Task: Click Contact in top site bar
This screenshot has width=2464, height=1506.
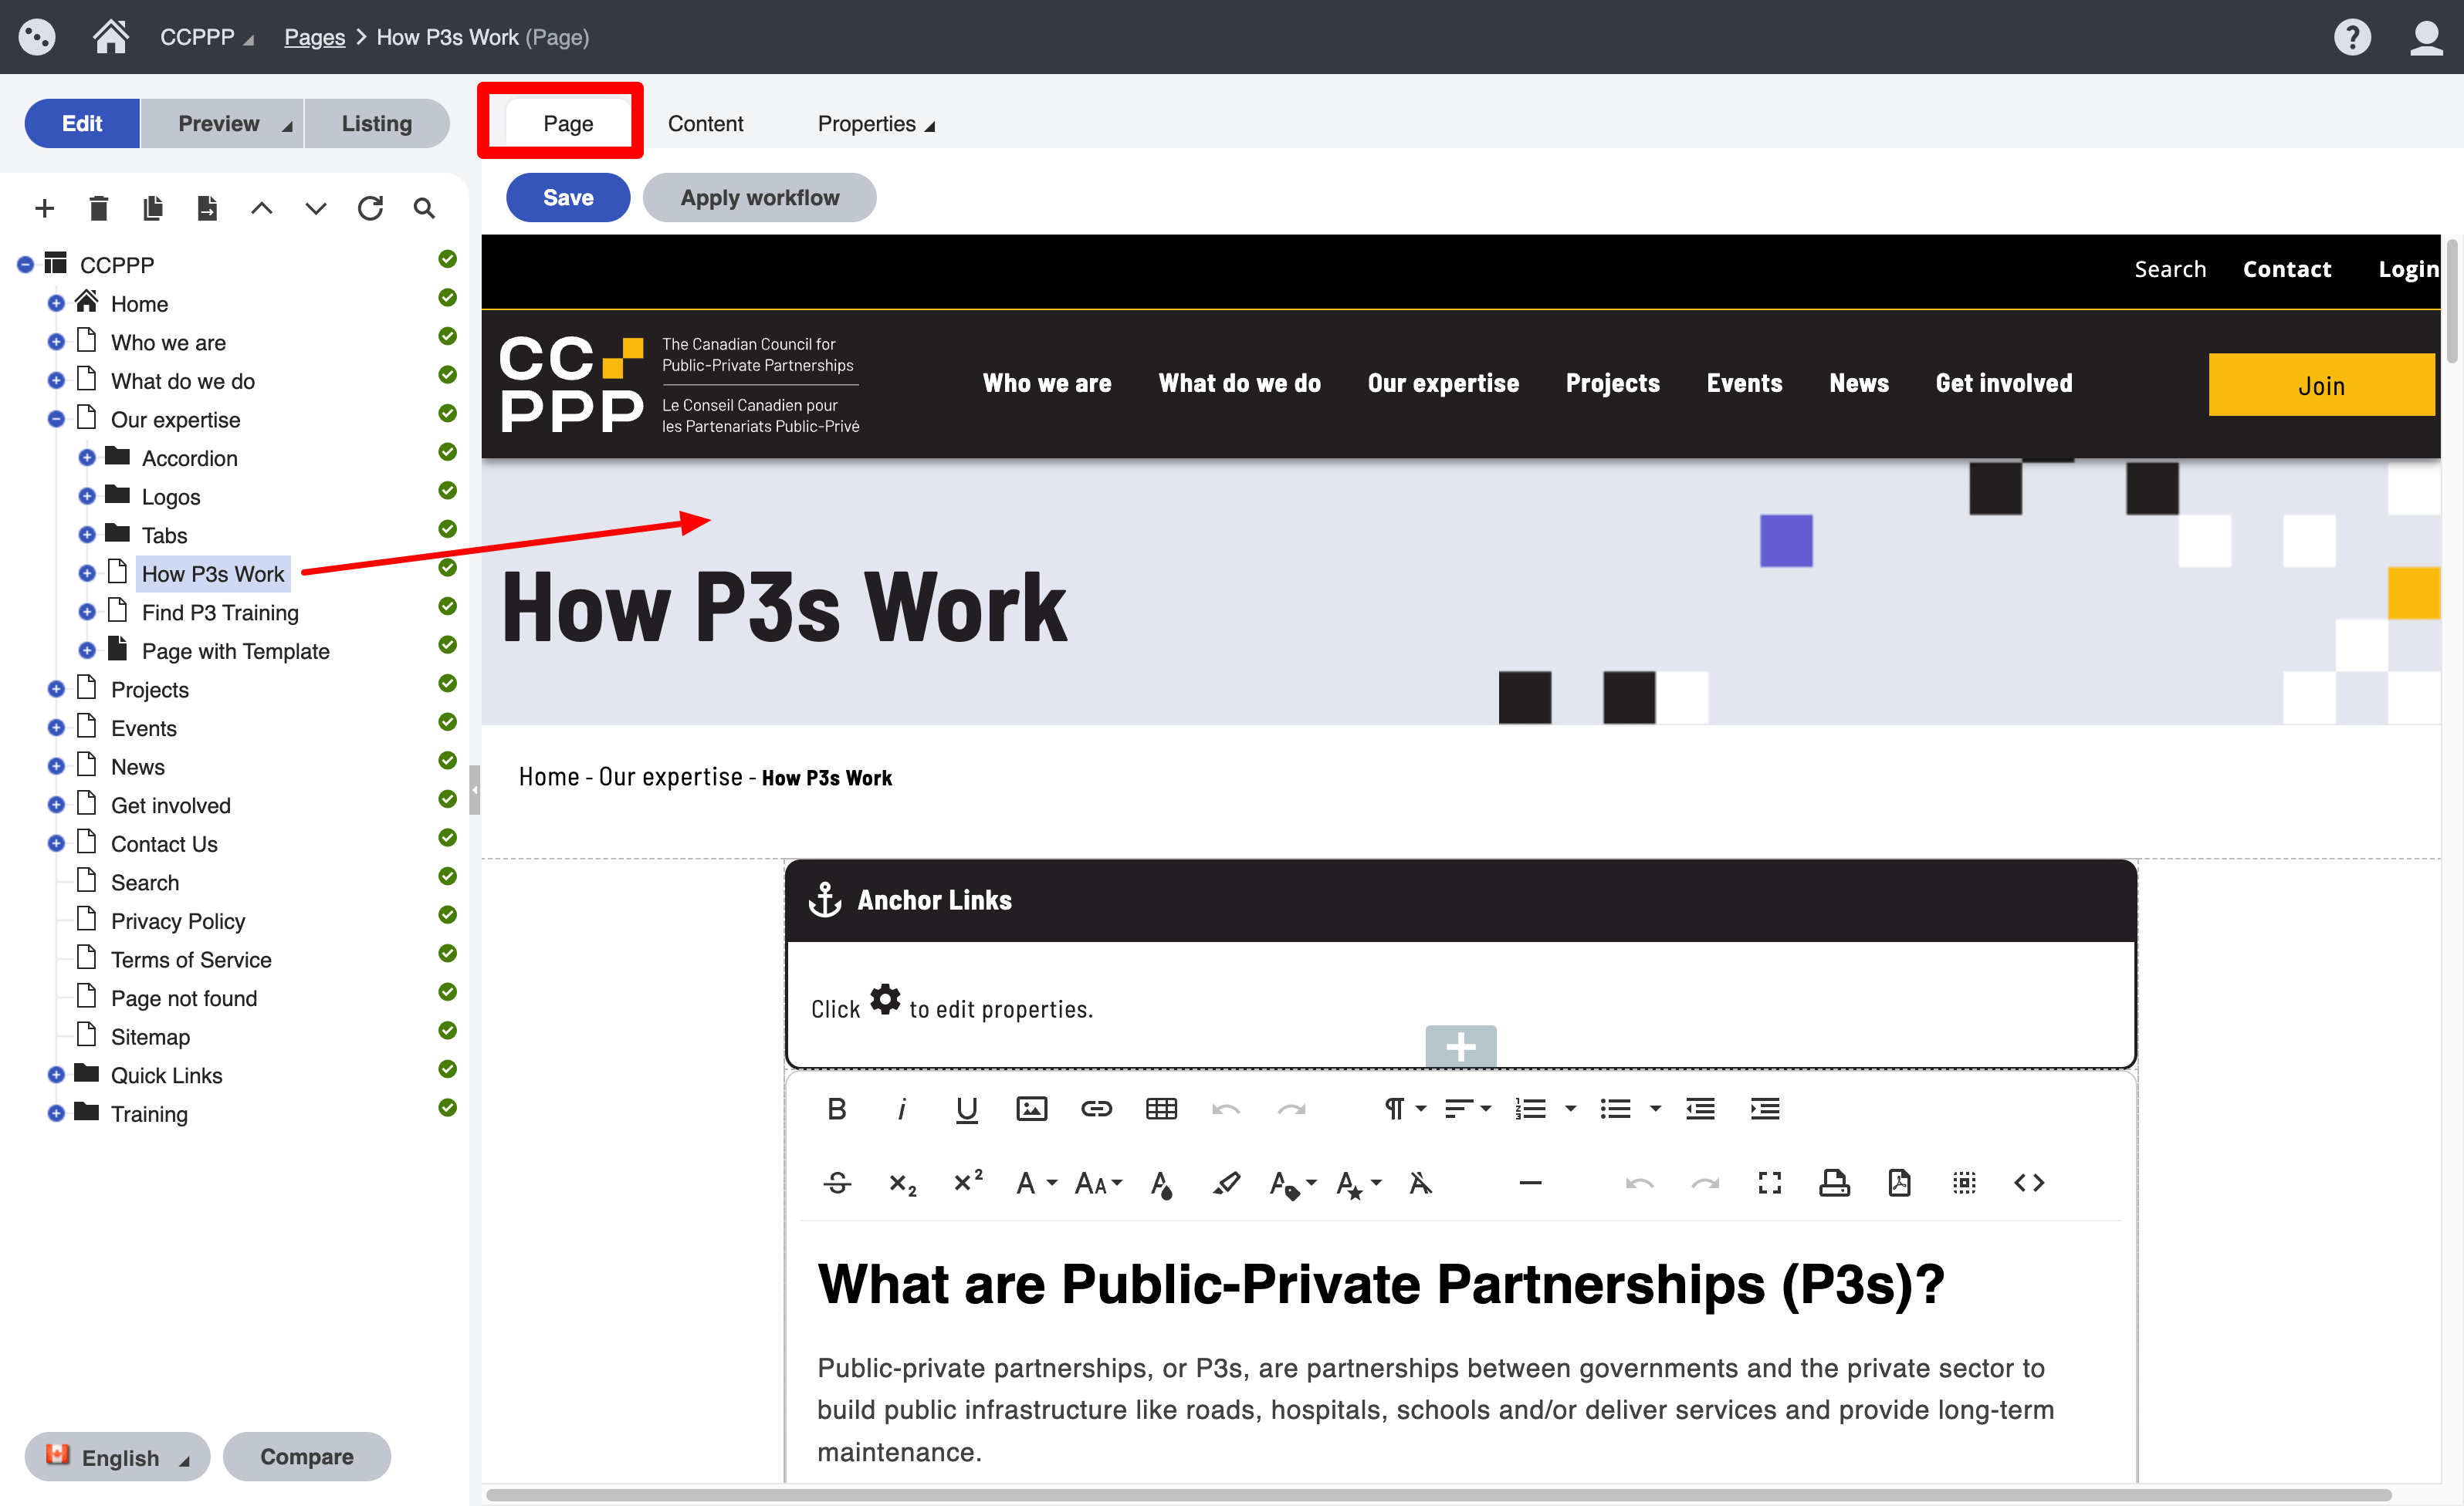Action: point(2286,268)
